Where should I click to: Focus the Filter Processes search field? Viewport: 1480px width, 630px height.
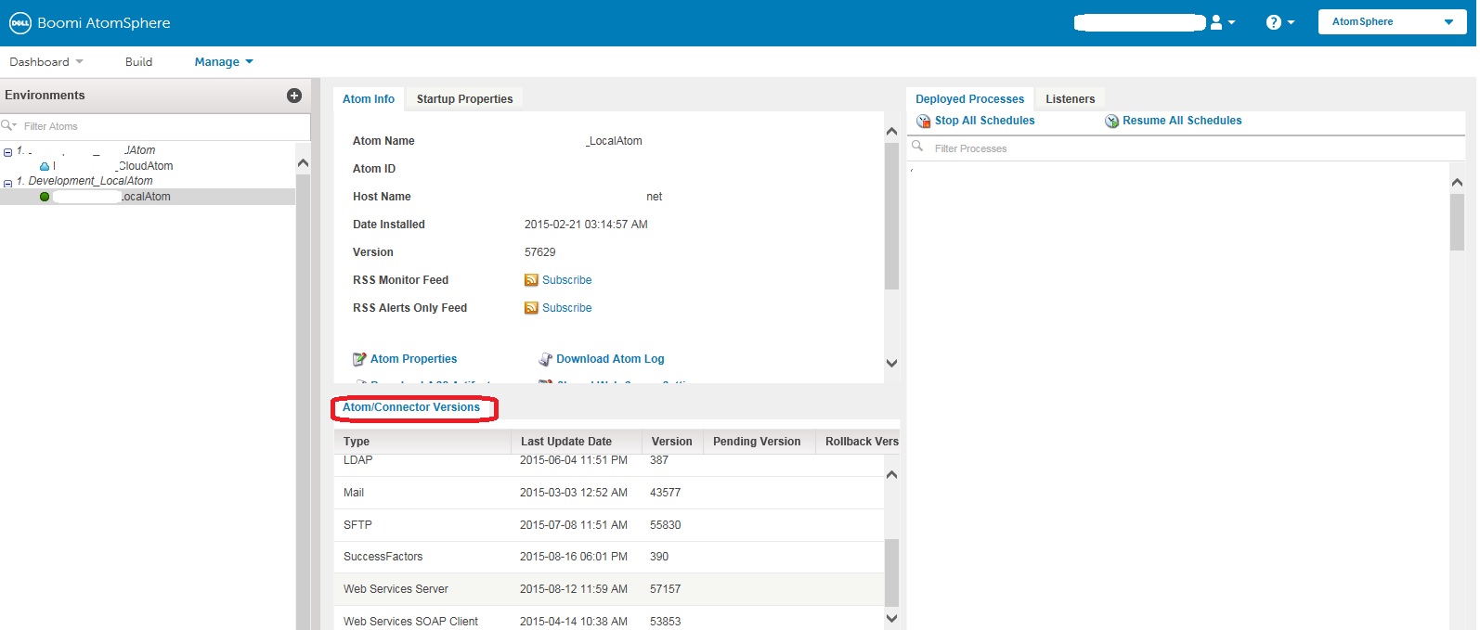(1186, 148)
